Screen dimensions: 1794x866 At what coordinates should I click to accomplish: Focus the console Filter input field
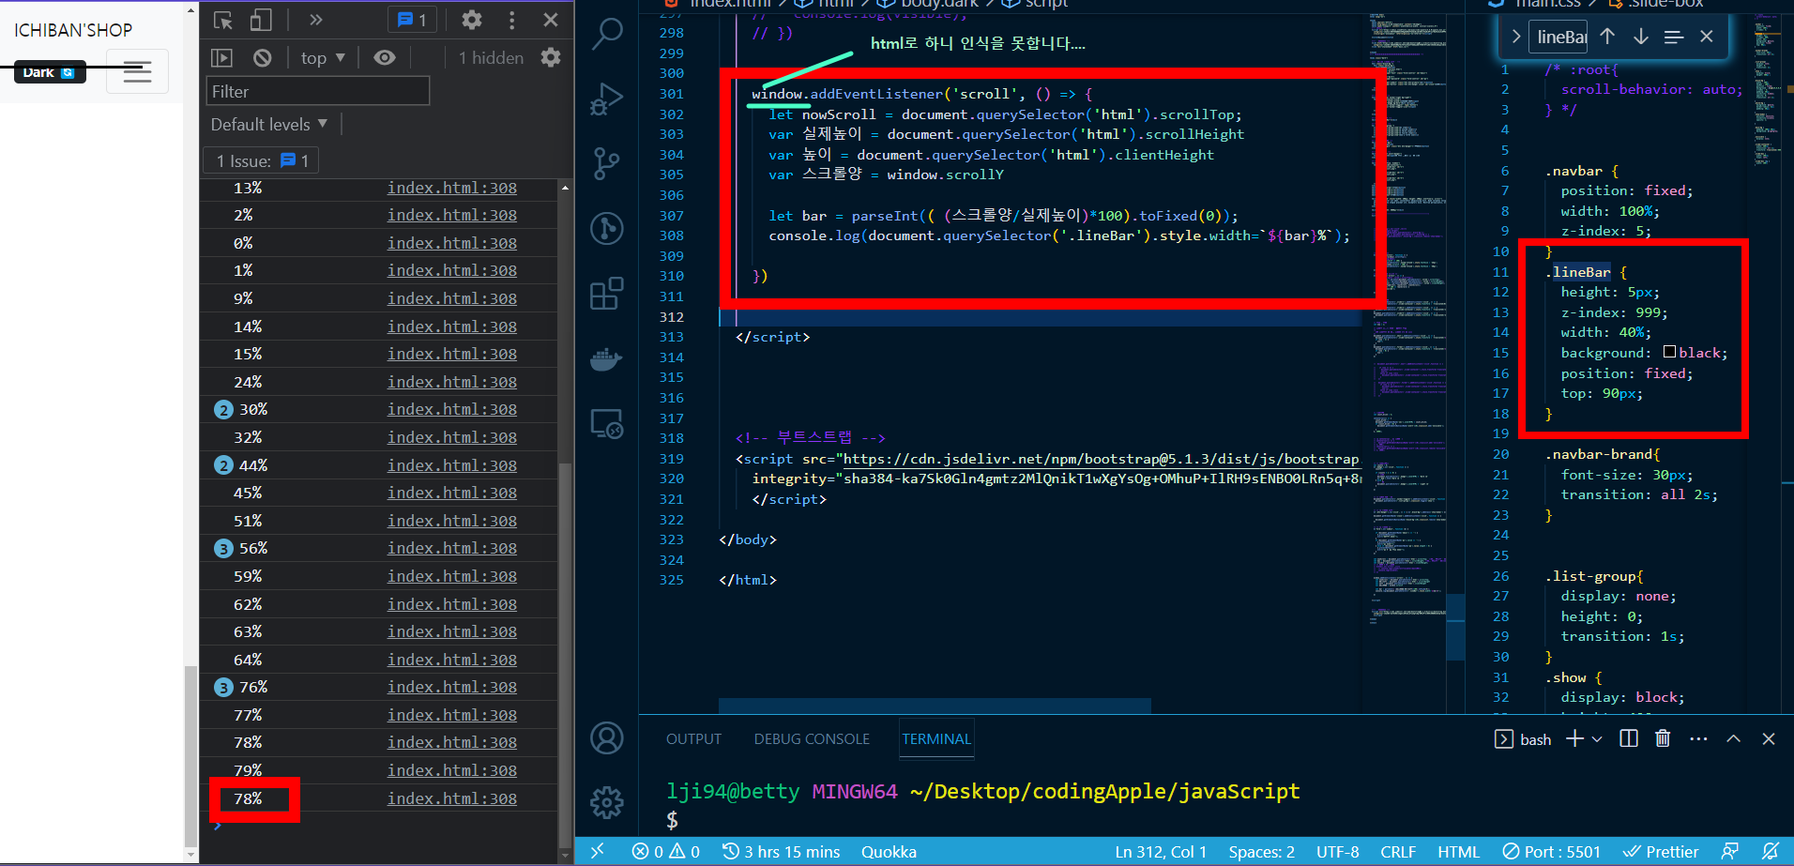317,91
